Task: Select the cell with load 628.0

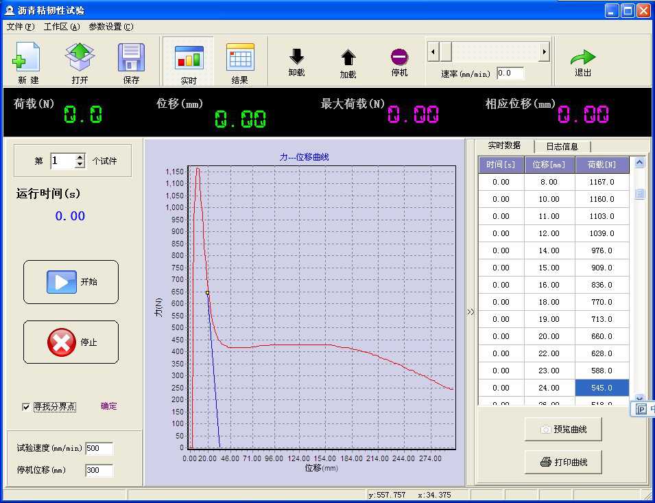Action: pyautogui.click(x=602, y=353)
